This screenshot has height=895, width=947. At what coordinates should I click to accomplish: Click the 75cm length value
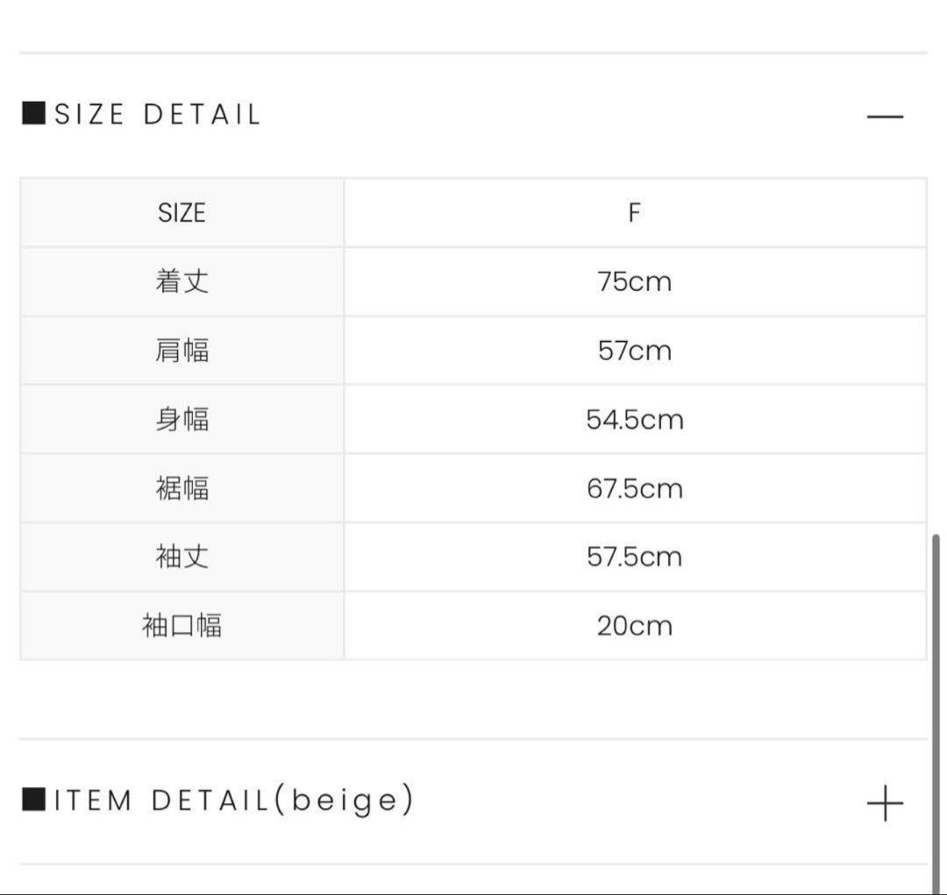[634, 281]
